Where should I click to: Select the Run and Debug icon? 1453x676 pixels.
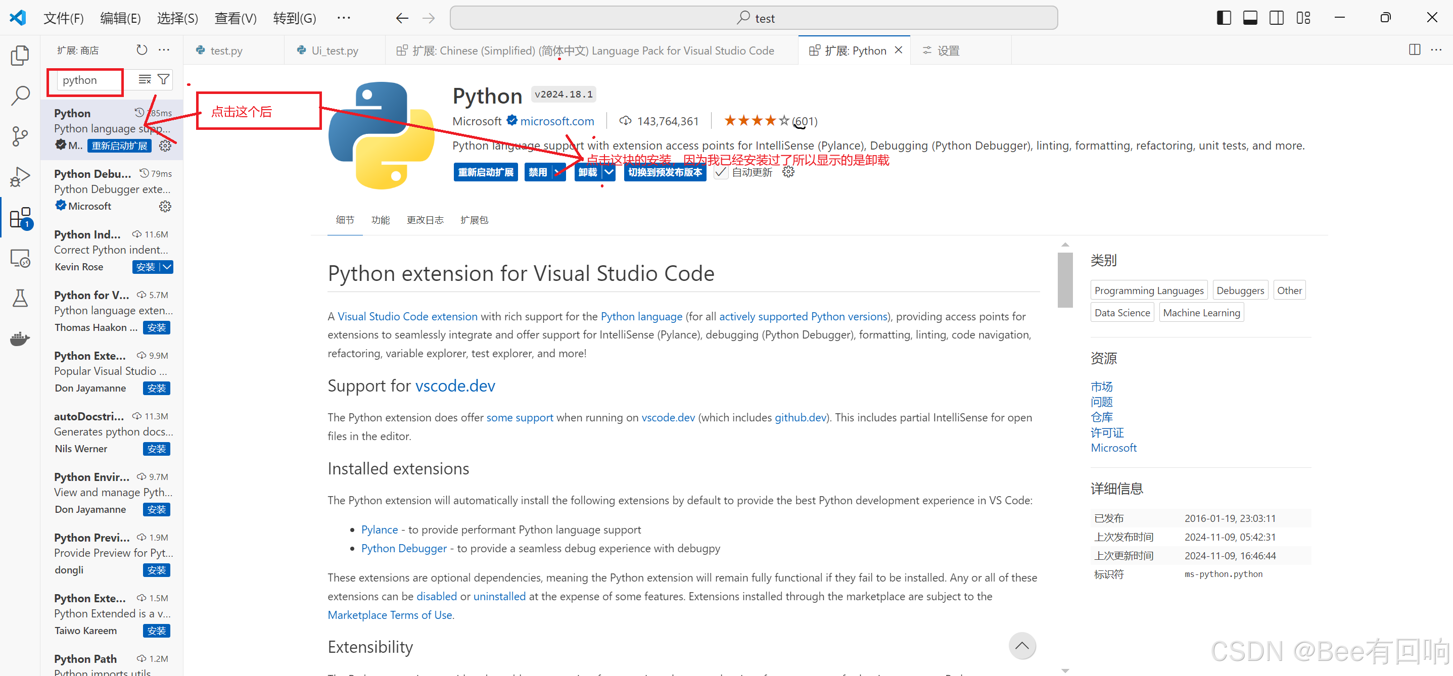click(20, 176)
